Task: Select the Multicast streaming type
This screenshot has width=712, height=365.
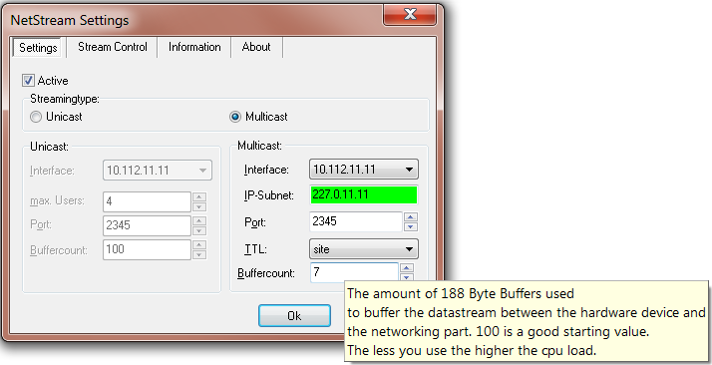Action: click(234, 117)
